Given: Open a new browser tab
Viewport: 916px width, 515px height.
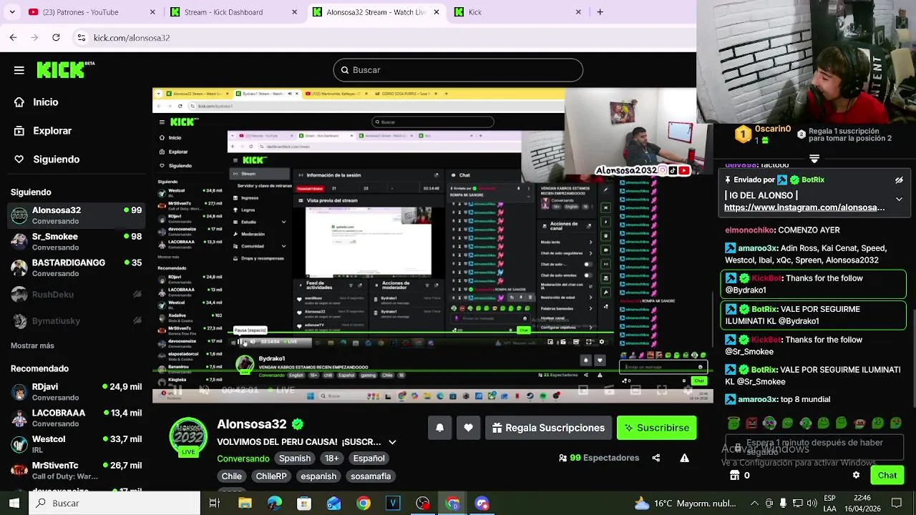Looking at the screenshot, I should (x=600, y=12).
